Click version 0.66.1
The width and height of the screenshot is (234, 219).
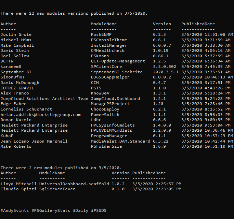(160, 56)
